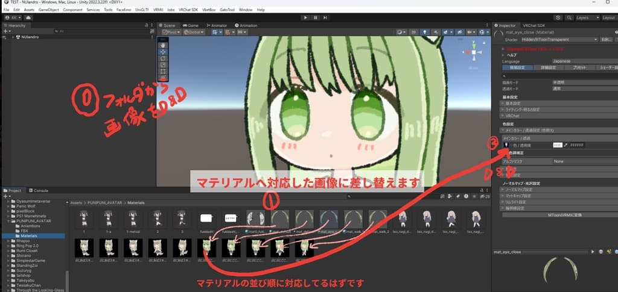Select the Hand view tool
This screenshot has width=618, height=292.
(x=163, y=46)
